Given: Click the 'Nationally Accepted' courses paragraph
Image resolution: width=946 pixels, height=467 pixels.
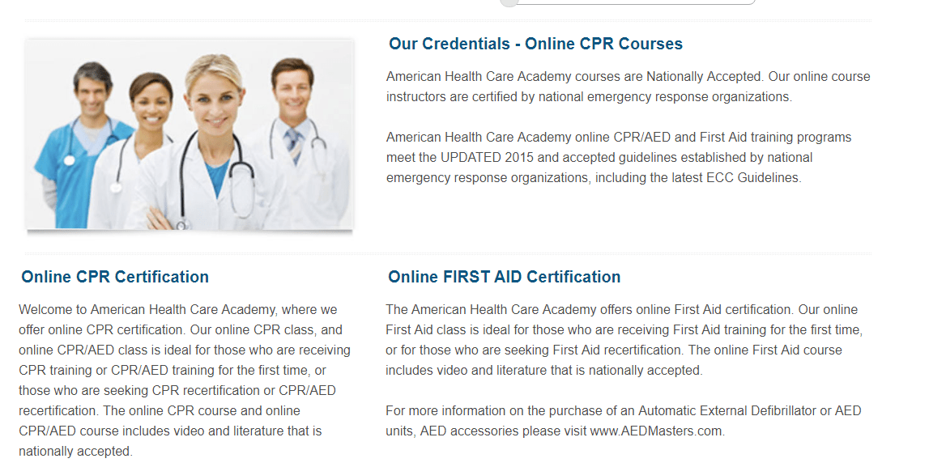Looking at the screenshot, I should [628, 87].
